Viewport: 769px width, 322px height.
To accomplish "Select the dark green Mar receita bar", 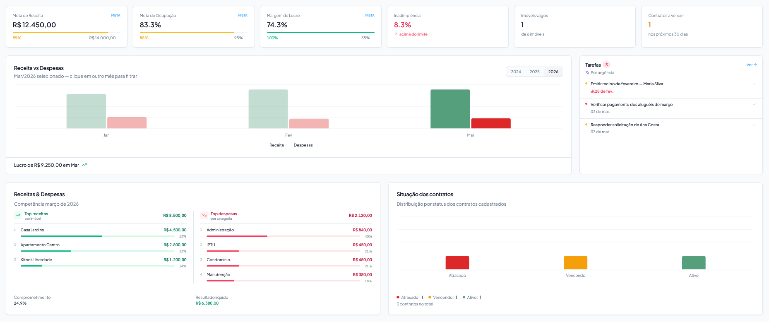I will tap(450, 109).
